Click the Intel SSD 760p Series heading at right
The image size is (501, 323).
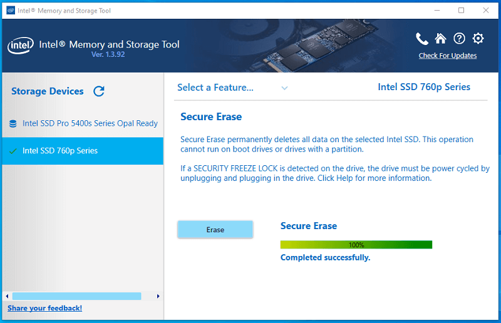(424, 87)
